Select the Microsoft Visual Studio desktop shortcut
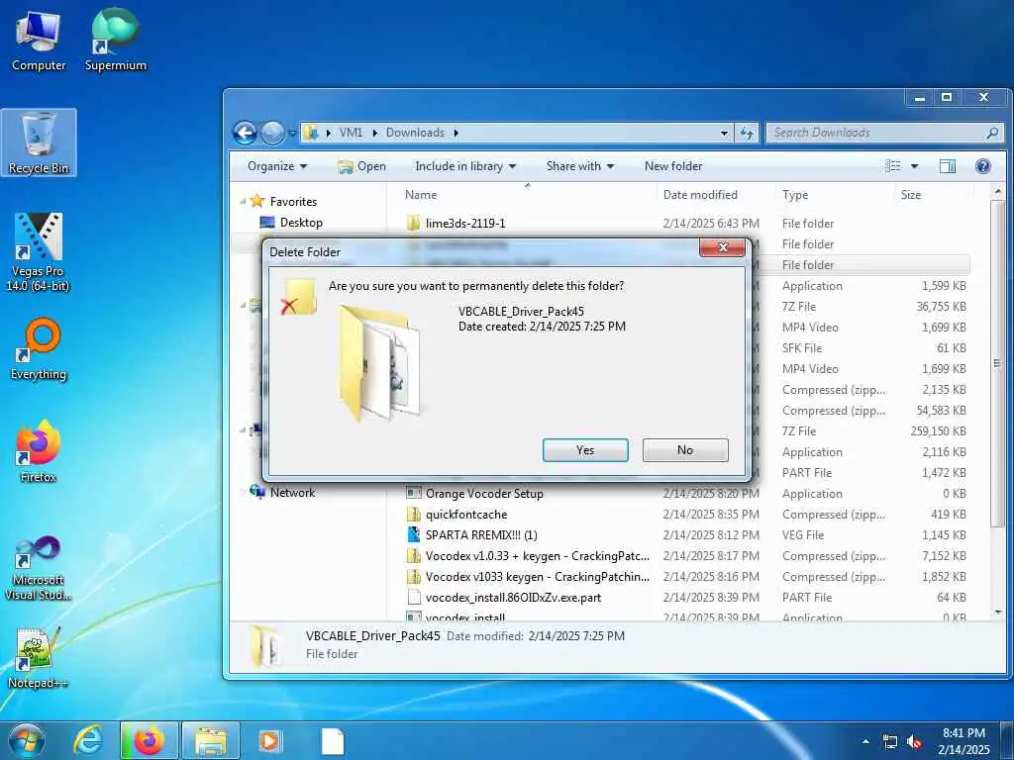 (x=39, y=568)
